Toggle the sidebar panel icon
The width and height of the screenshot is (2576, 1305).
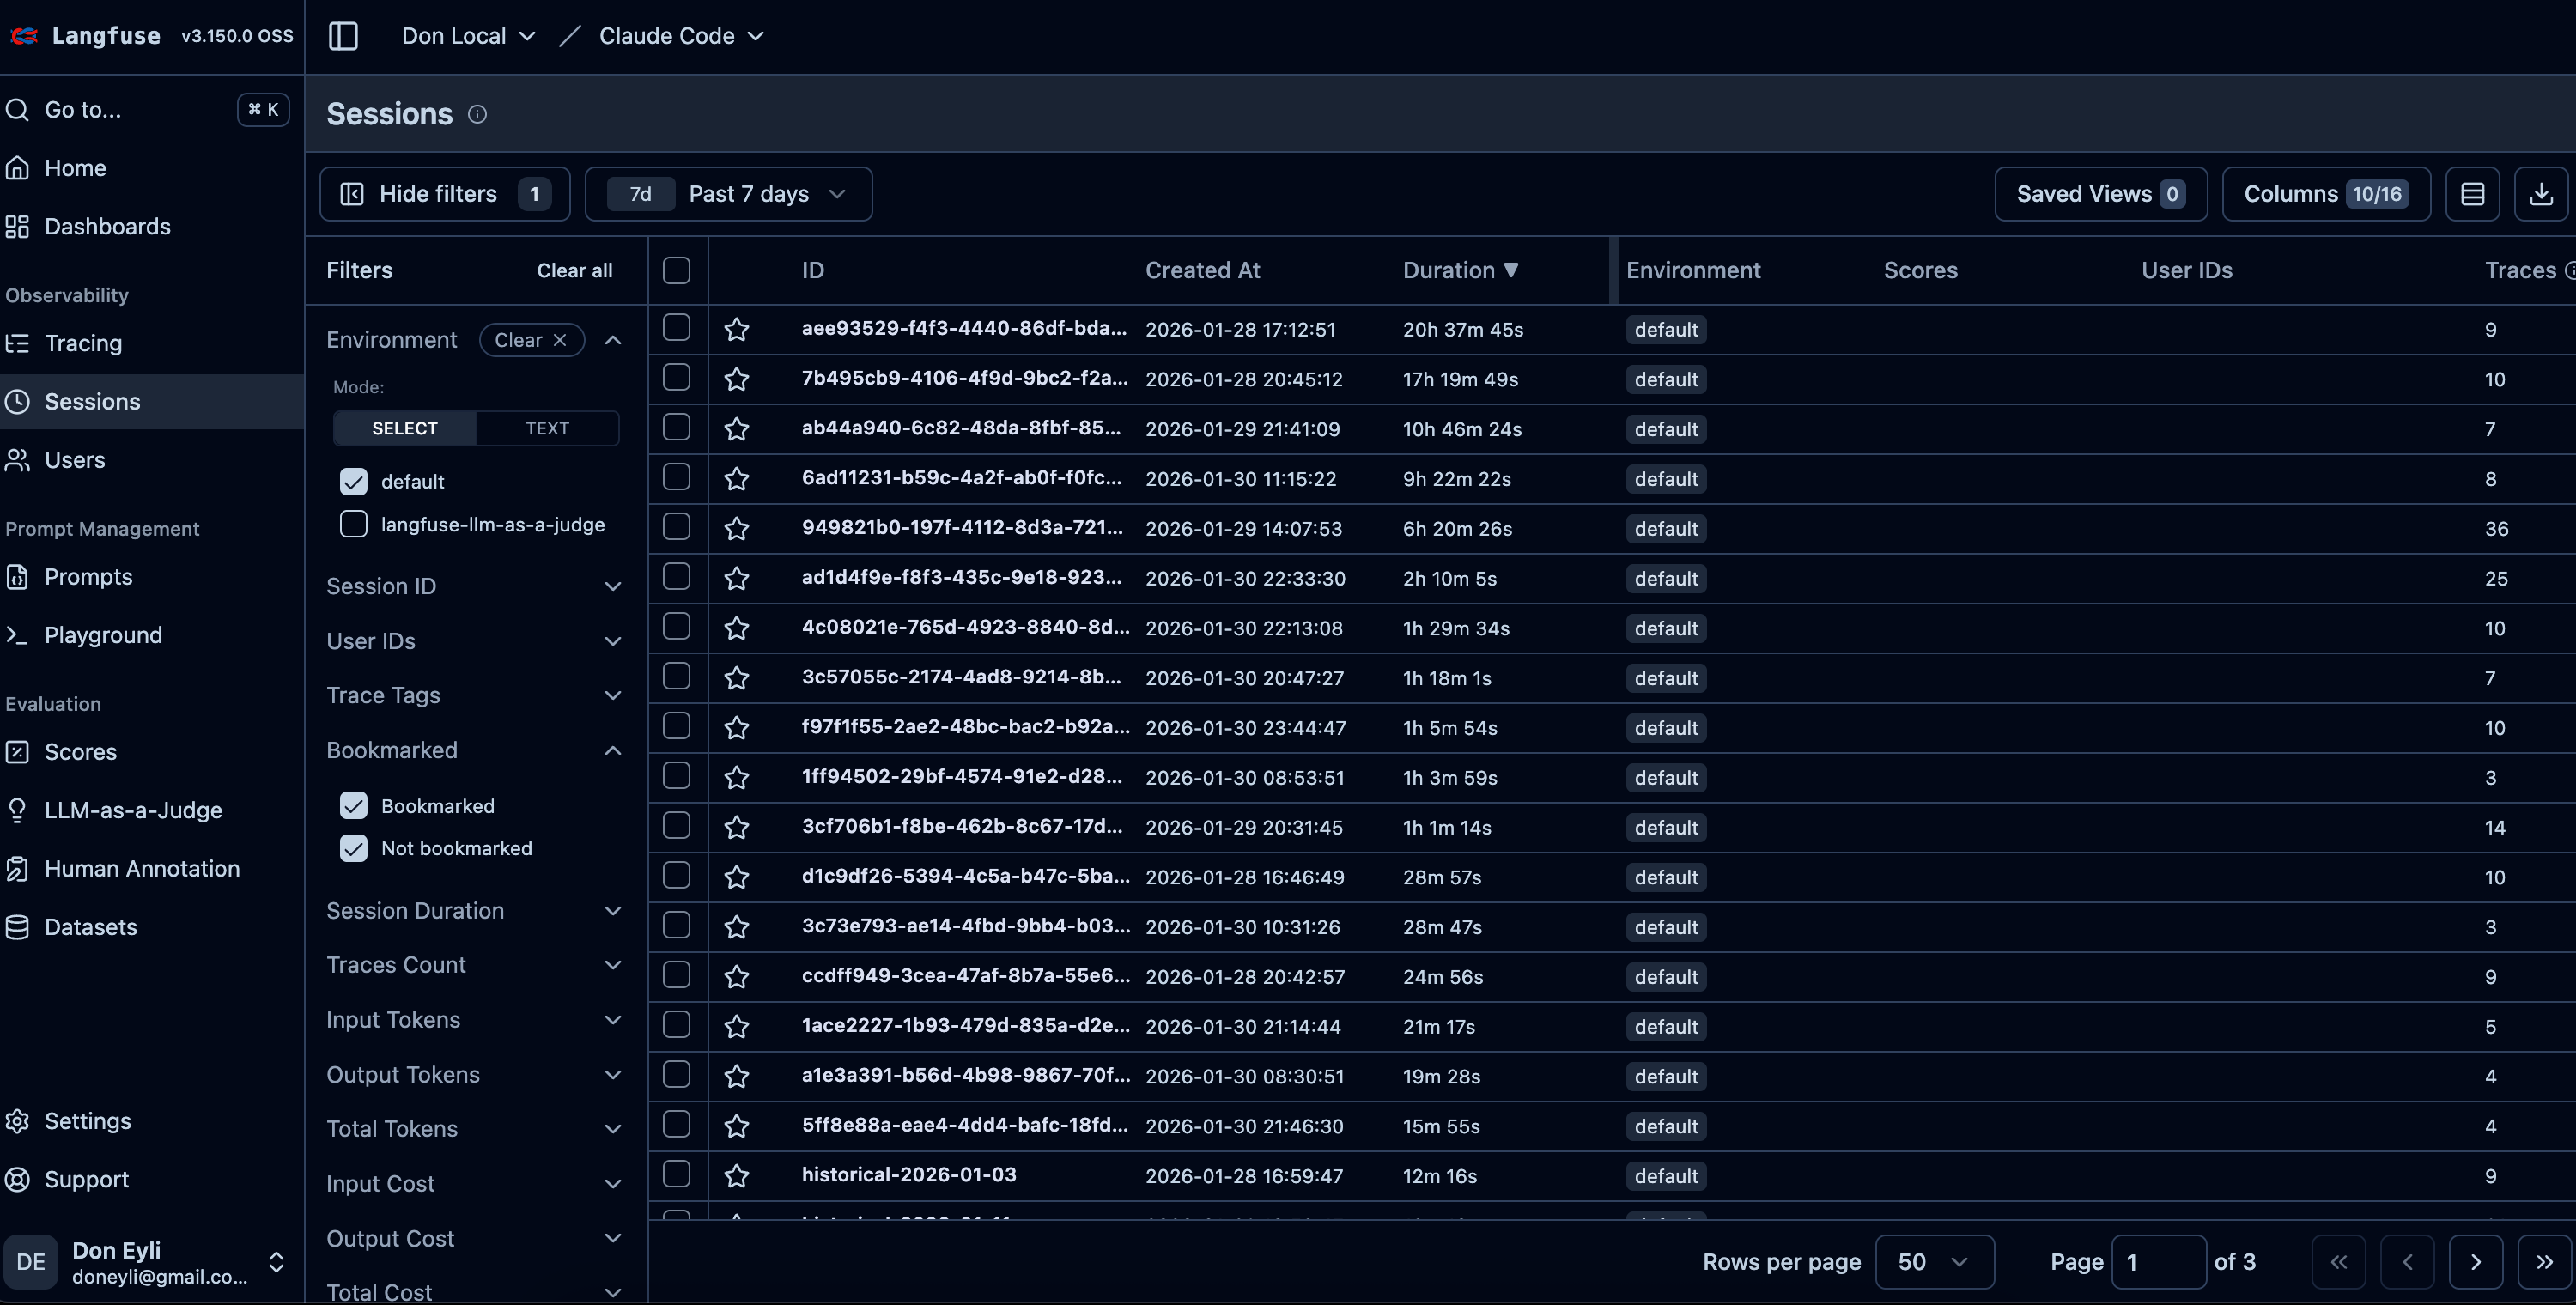(x=343, y=36)
